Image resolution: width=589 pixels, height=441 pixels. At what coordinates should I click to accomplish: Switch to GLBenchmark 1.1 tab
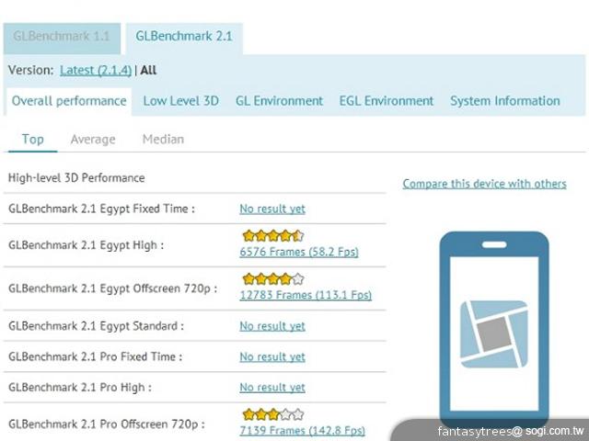[x=62, y=37]
